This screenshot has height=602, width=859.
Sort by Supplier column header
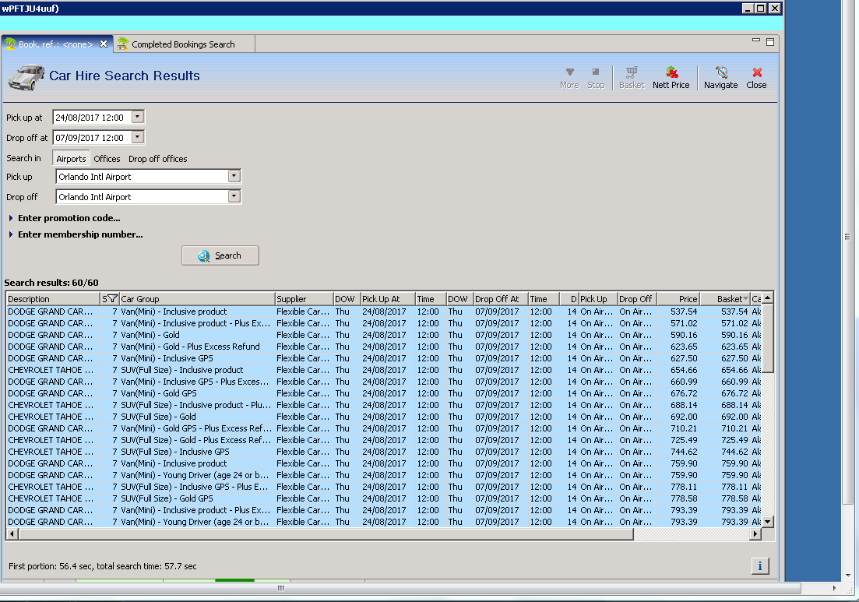pyautogui.click(x=304, y=298)
